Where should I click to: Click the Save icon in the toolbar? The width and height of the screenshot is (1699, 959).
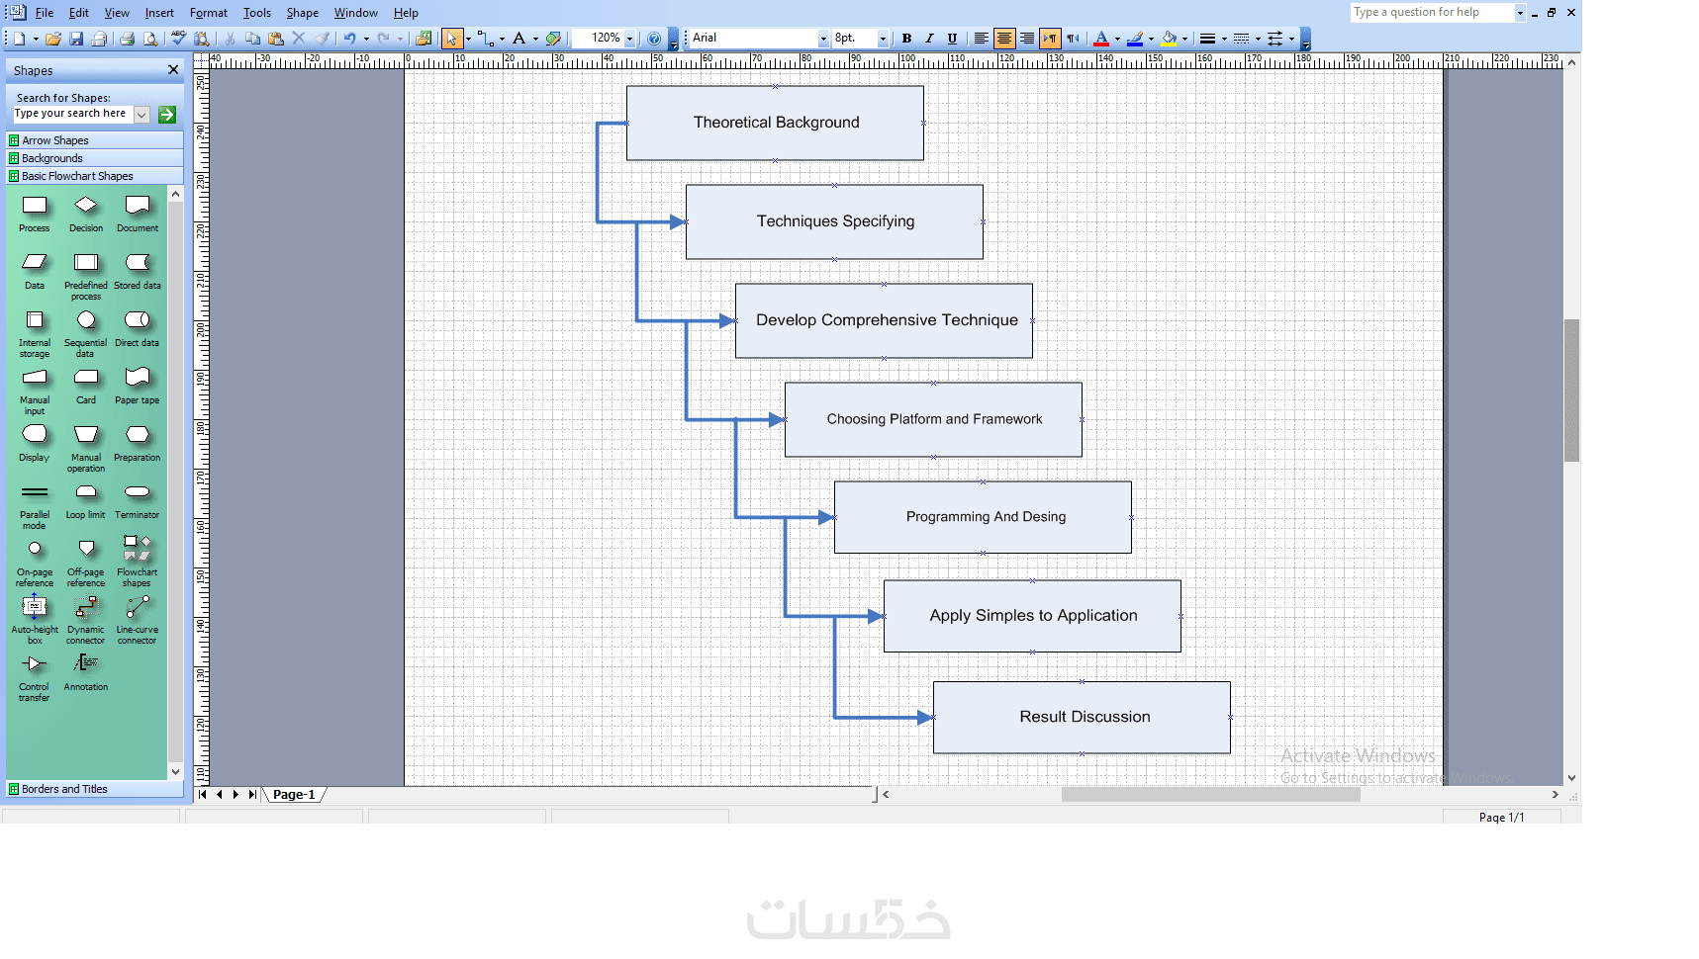(76, 39)
